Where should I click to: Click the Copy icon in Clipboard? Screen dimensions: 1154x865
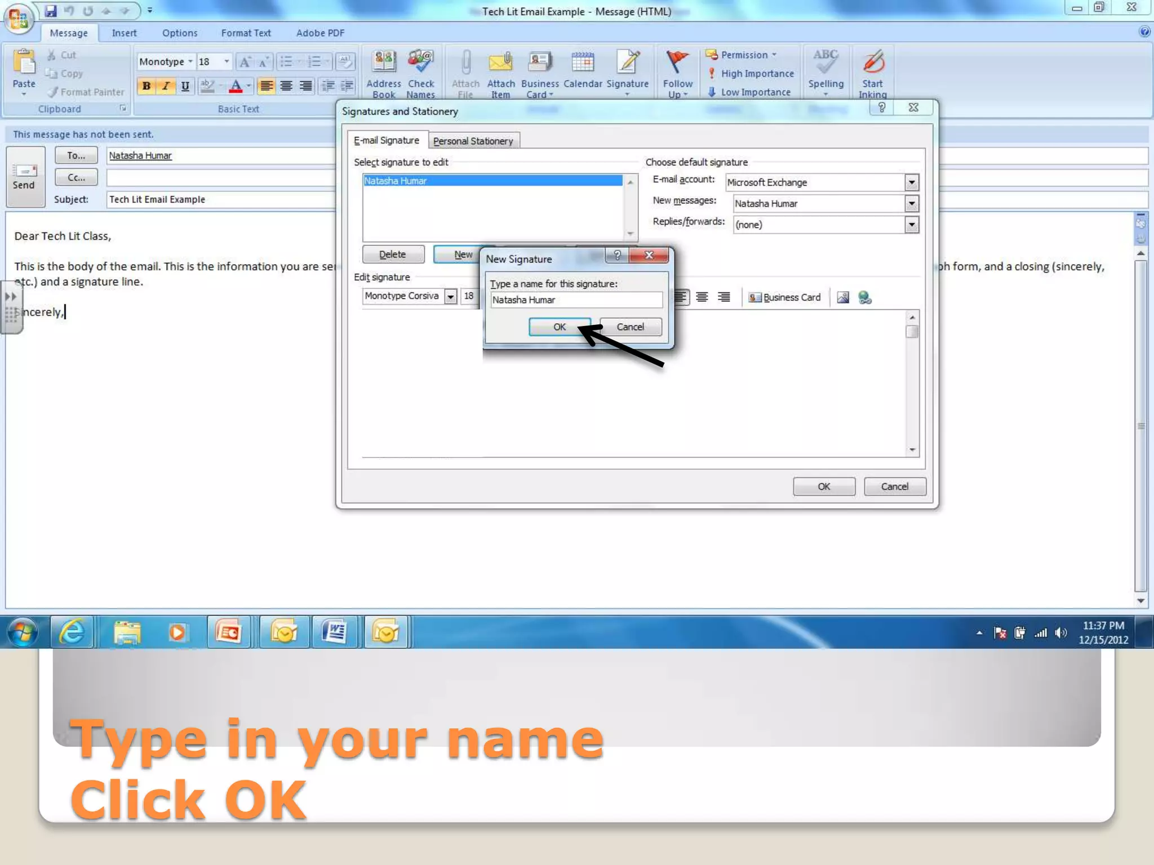pyautogui.click(x=51, y=73)
